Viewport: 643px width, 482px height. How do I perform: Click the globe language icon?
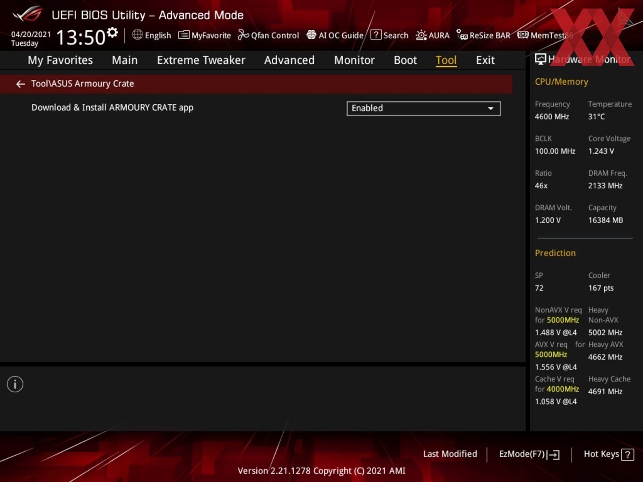(x=137, y=34)
